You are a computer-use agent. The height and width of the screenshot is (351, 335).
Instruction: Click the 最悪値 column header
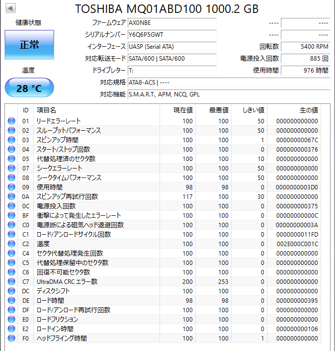tap(214, 110)
